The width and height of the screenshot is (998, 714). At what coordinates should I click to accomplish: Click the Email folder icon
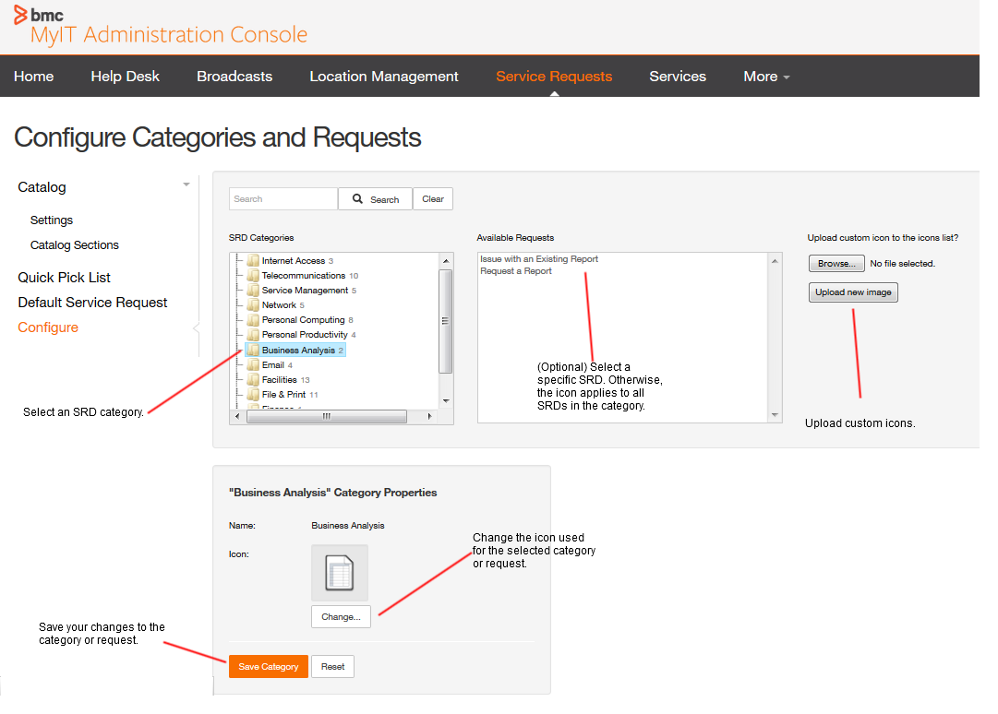[253, 365]
